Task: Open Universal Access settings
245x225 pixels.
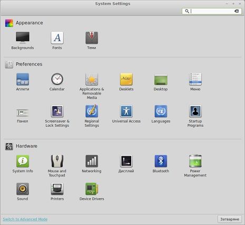Action: click(x=126, y=111)
